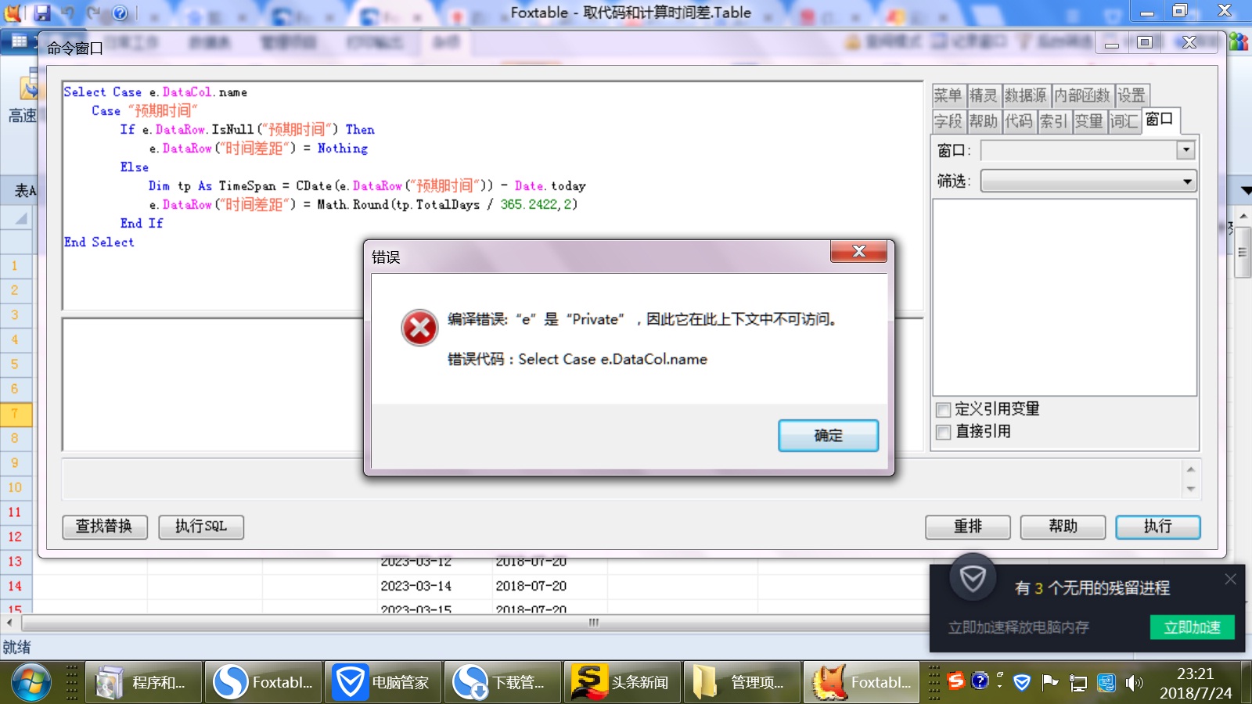Image resolution: width=1252 pixels, height=704 pixels.
Task: Click the 电脑管家 shield tray icon
Action: click(1021, 683)
